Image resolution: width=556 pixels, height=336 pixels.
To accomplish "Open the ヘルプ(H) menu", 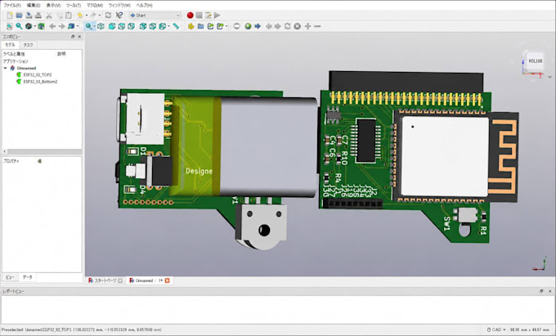I will click(145, 6).
